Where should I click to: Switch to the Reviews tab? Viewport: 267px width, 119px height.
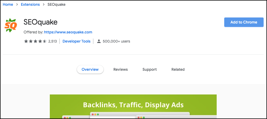120,69
